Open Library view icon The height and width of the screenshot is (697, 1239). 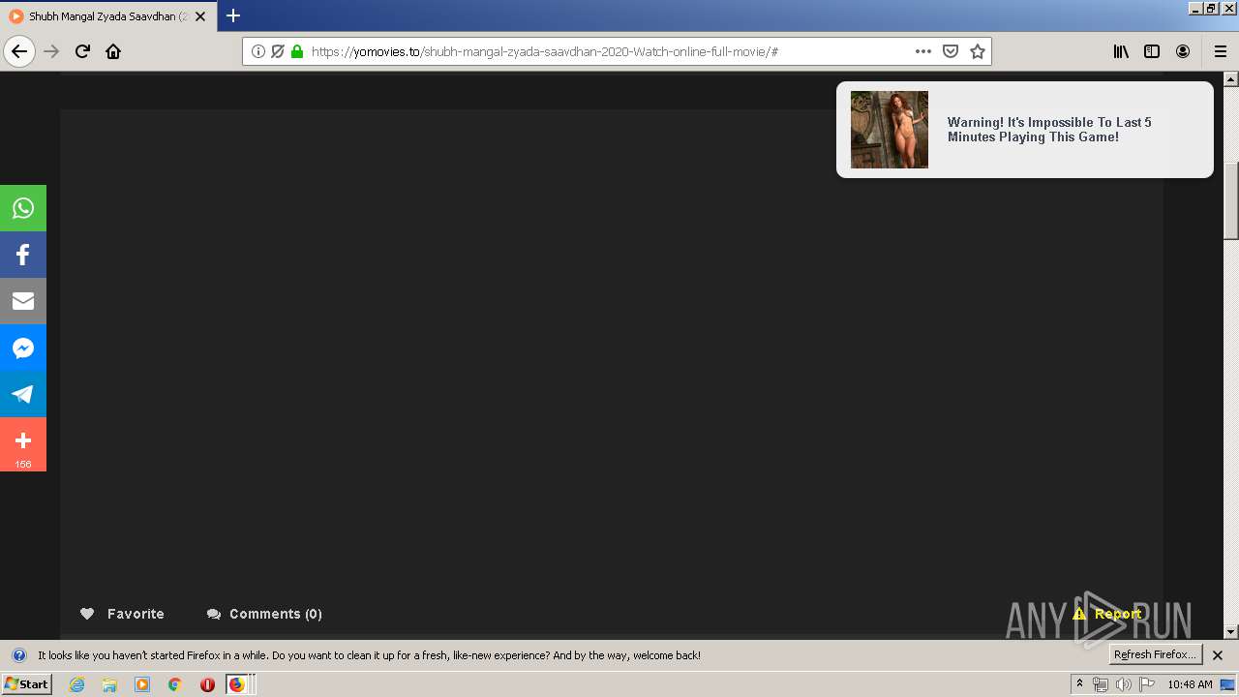tap(1121, 51)
